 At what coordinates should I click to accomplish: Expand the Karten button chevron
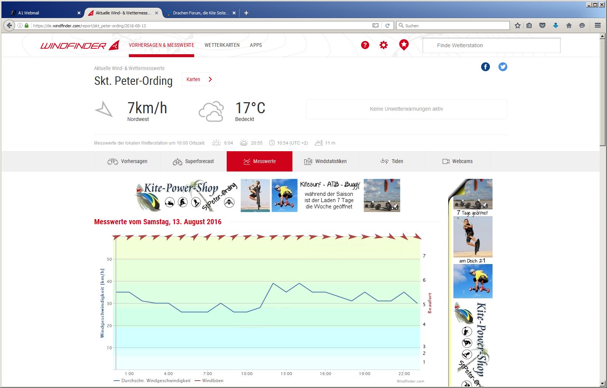point(210,79)
